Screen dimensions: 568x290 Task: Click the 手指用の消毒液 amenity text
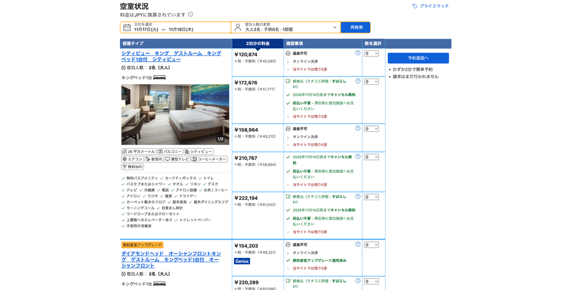click(x=139, y=226)
